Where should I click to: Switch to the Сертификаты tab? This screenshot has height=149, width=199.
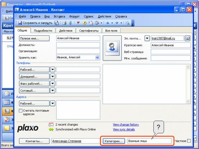click(89, 31)
